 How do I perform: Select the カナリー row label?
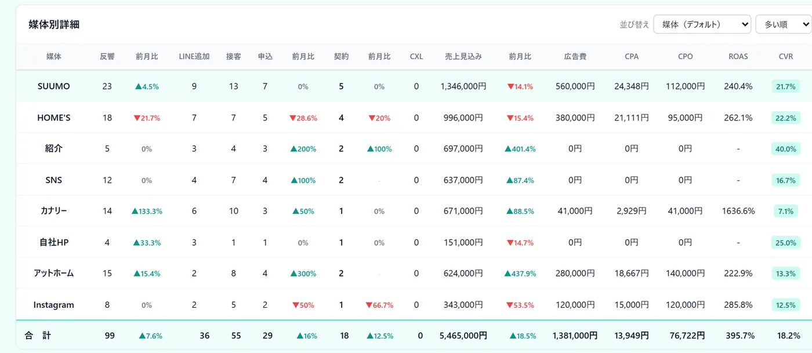pyautogui.click(x=54, y=211)
